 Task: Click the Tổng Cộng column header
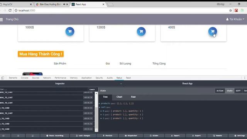(x=159, y=63)
